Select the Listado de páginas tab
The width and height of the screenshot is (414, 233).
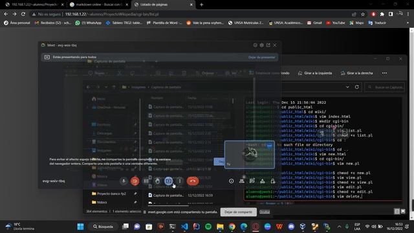pyautogui.click(x=164, y=5)
